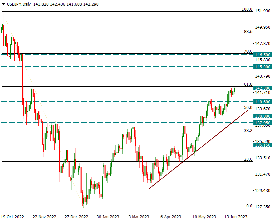Viewport: 274px width, 221px height.
Task: Click the 151.990 price scale value
Action: coord(263,11)
